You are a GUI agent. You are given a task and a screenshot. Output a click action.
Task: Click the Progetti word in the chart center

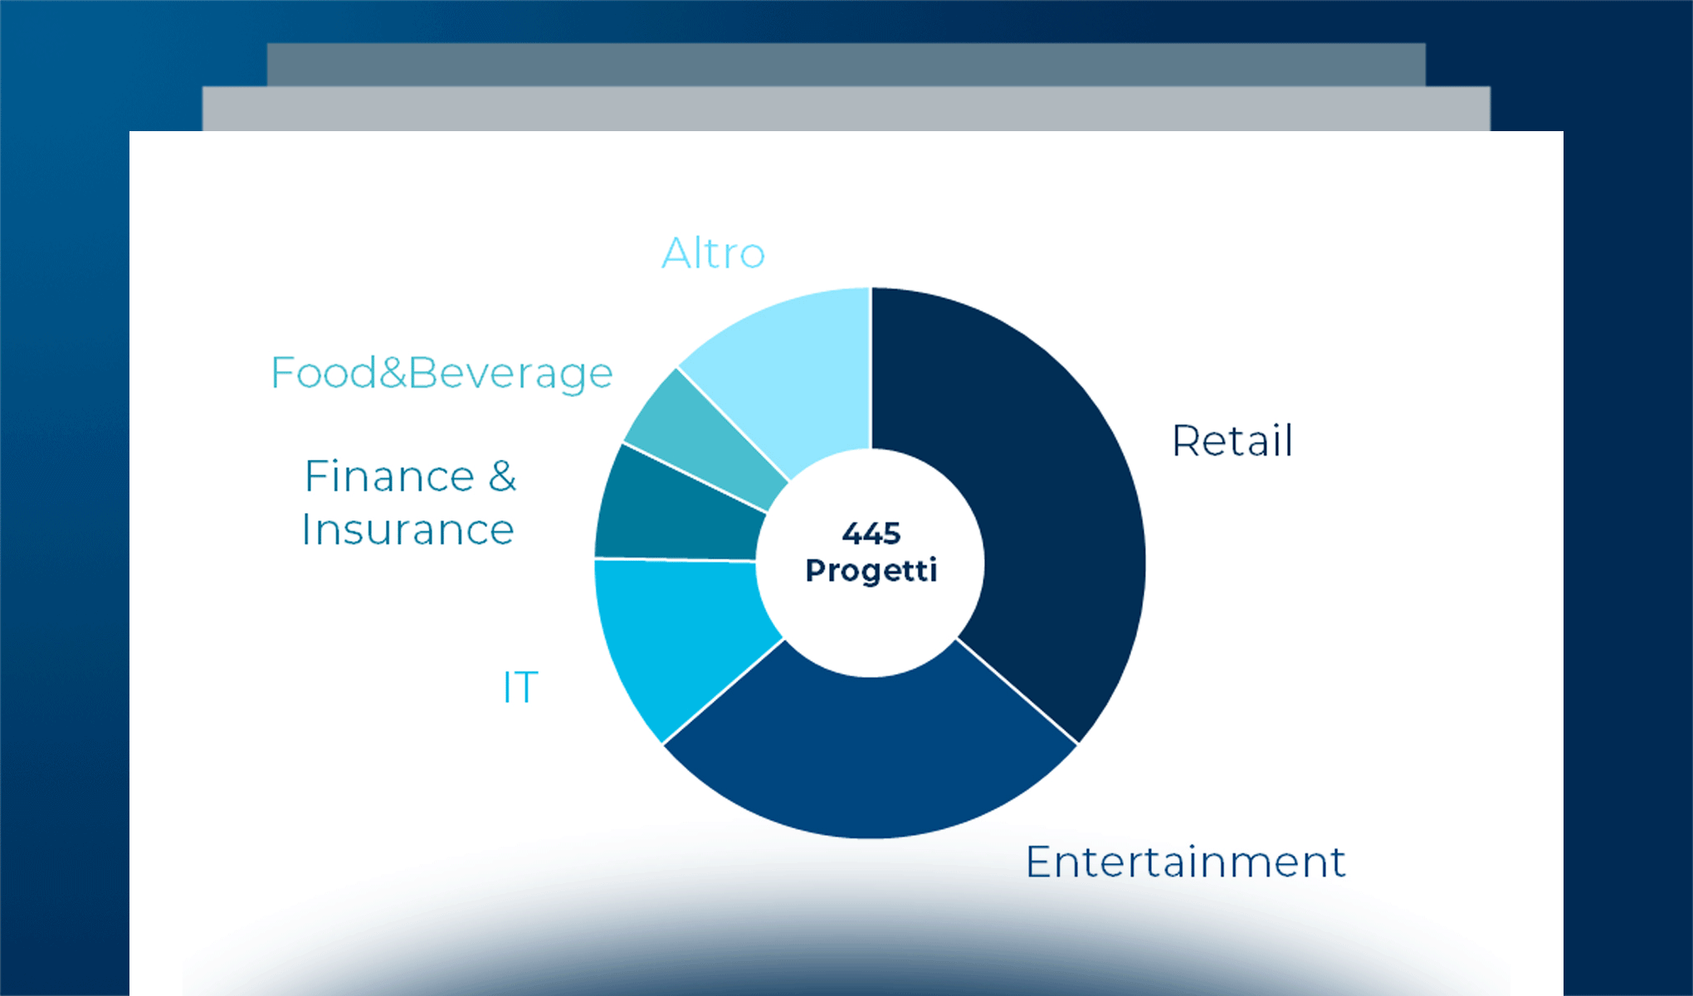click(x=871, y=570)
